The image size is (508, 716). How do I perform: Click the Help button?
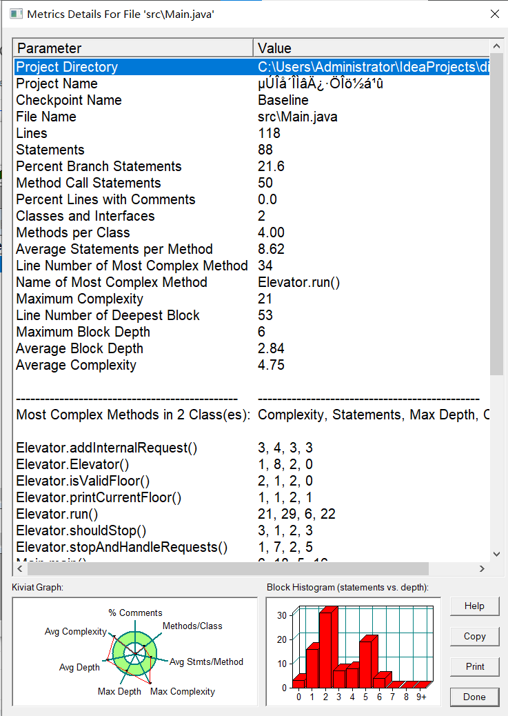(x=474, y=606)
